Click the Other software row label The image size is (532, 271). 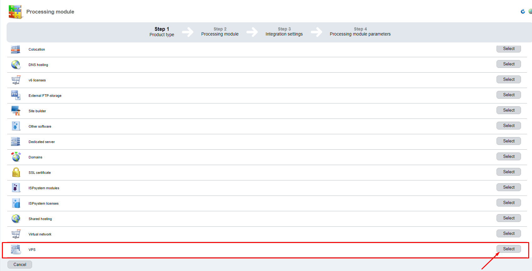(x=40, y=126)
